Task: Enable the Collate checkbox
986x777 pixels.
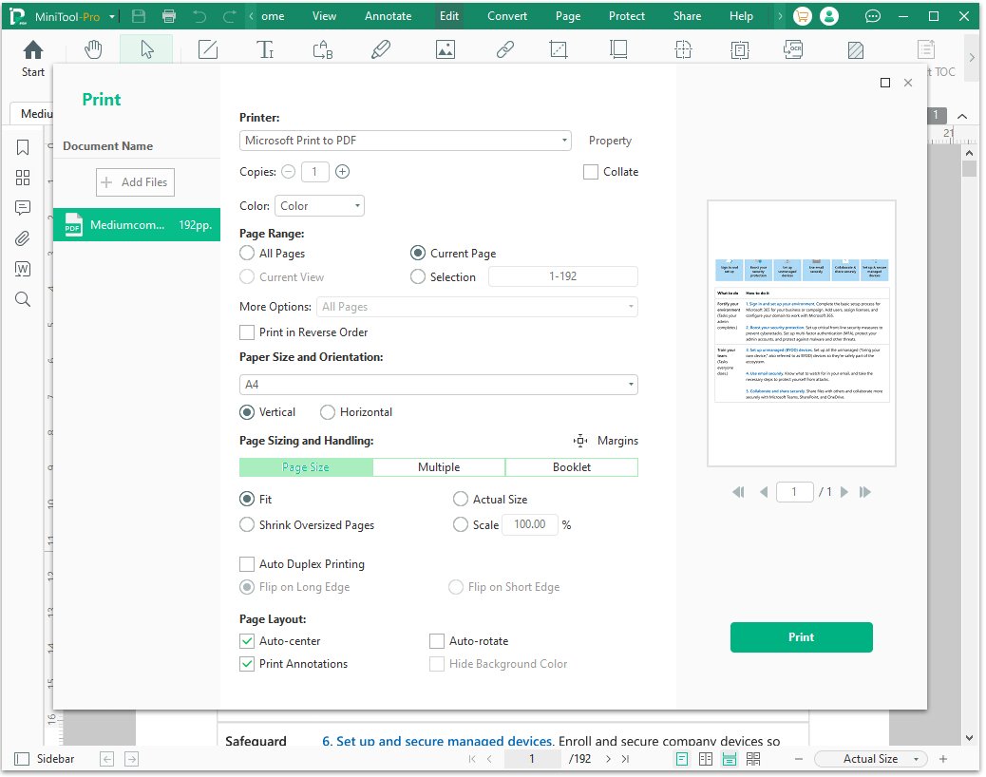Action: (x=590, y=171)
